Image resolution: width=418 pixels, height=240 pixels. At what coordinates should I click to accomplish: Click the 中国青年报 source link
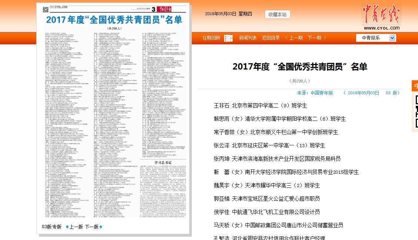321,93
